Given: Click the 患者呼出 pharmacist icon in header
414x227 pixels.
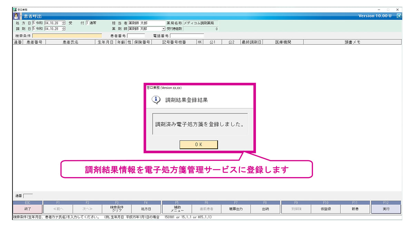Looking at the screenshot, I should (16, 16).
